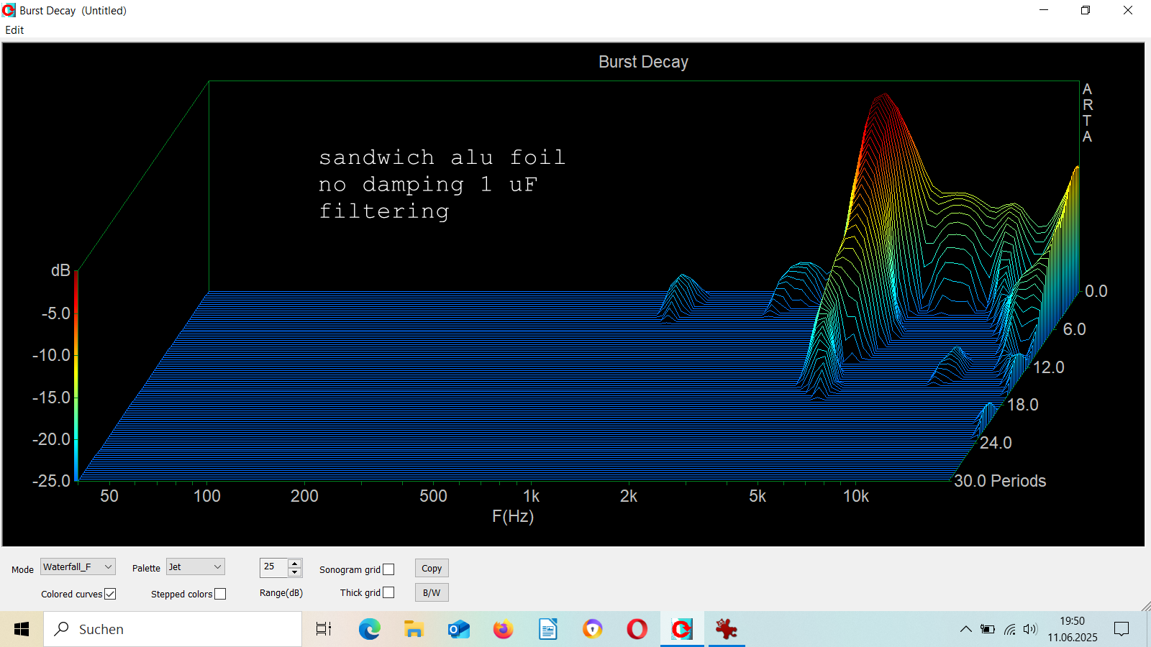The width and height of the screenshot is (1151, 647).
Task: Click the B/W button
Action: 432,592
